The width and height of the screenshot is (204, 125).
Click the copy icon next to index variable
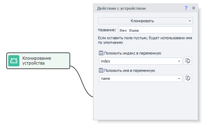(x=188, y=61)
